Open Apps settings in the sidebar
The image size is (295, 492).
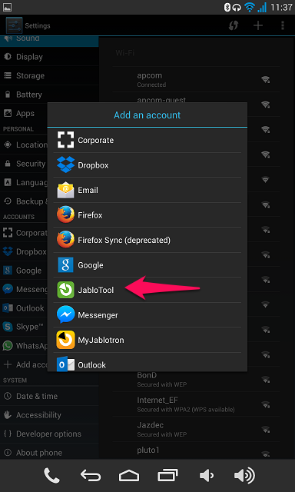pyautogui.click(x=24, y=113)
